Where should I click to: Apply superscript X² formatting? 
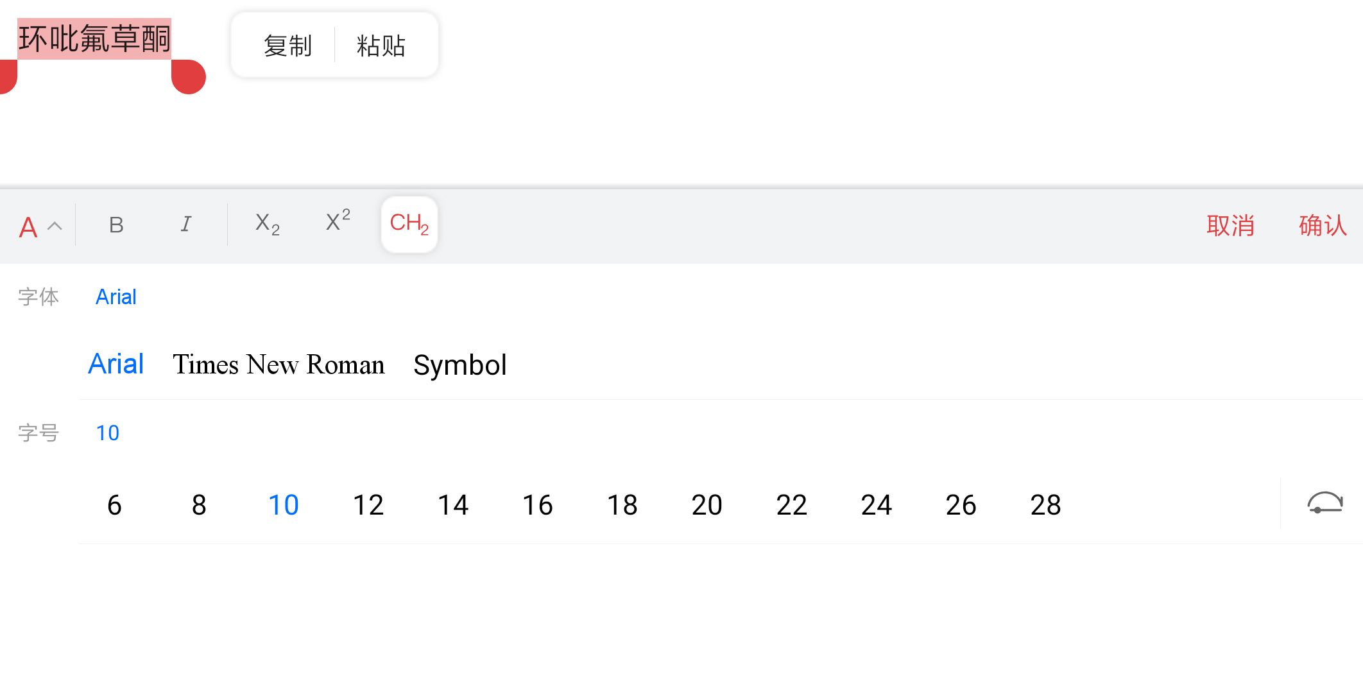coord(338,221)
